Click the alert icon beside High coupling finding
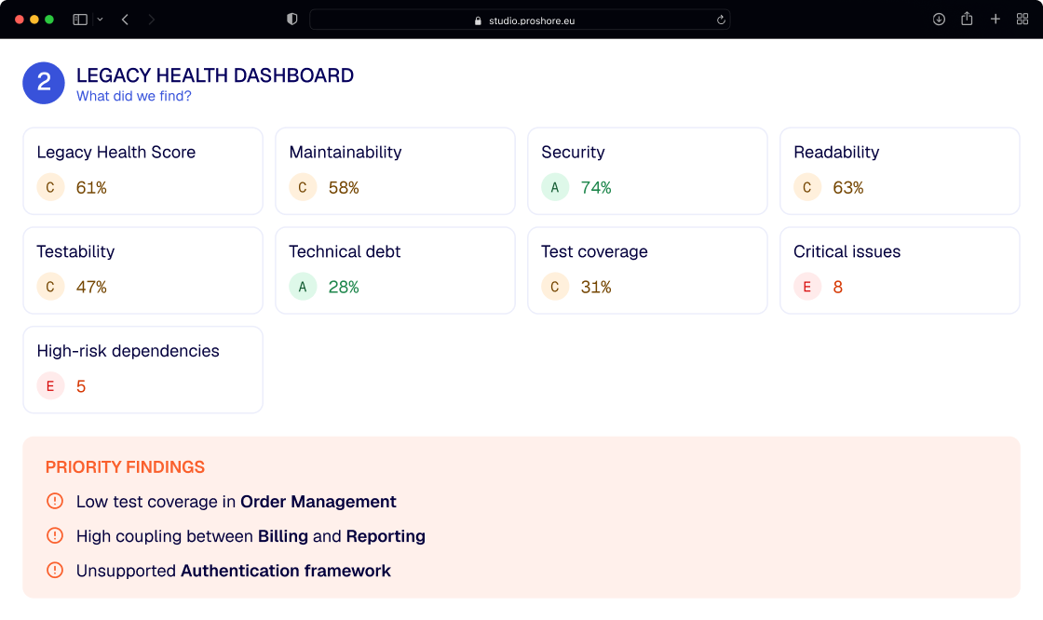The width and height of the screenshot is (1043, 620). pos(55,535)
